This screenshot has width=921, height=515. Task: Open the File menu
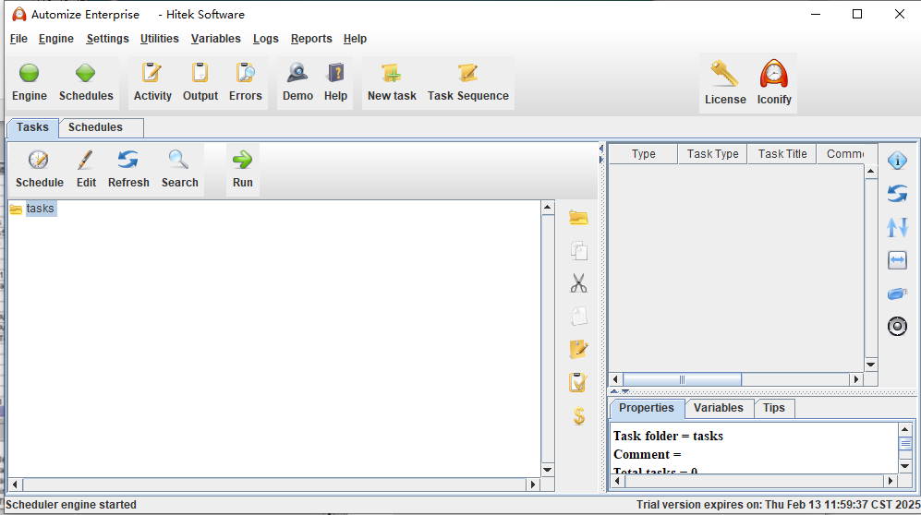coord(18,39)
